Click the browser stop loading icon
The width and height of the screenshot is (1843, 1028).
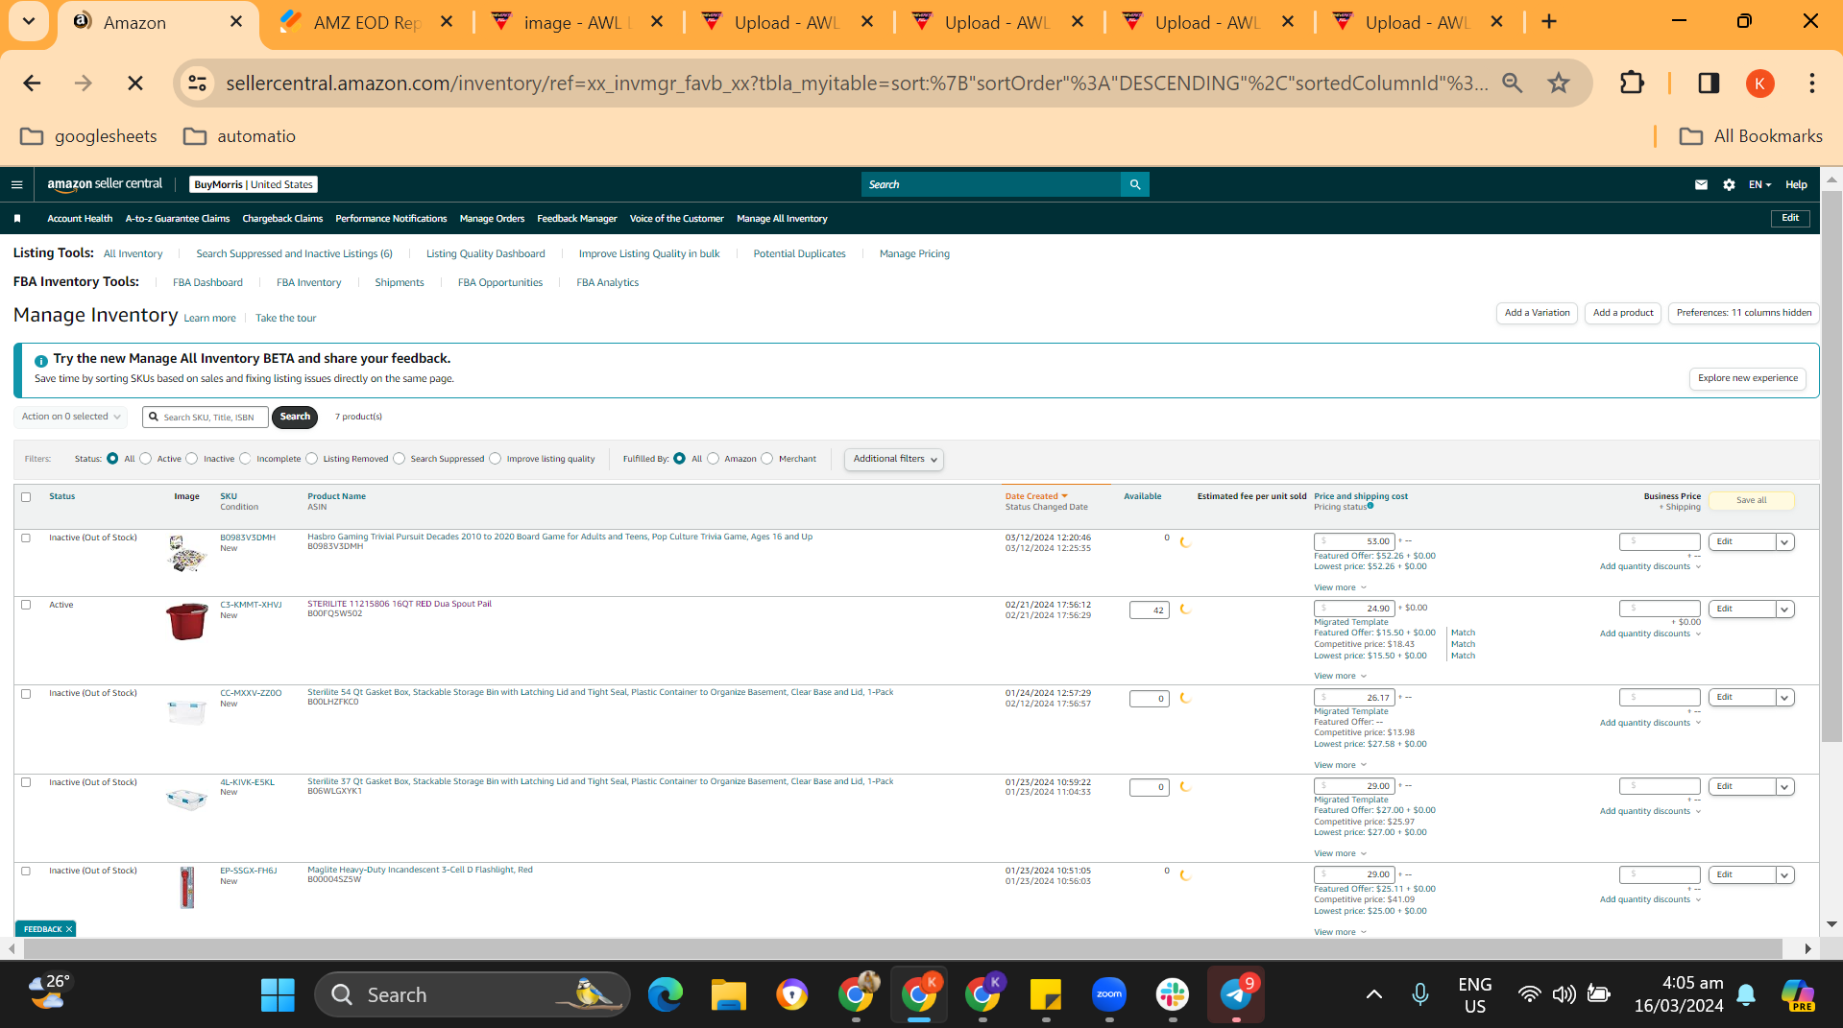[135, 84]
